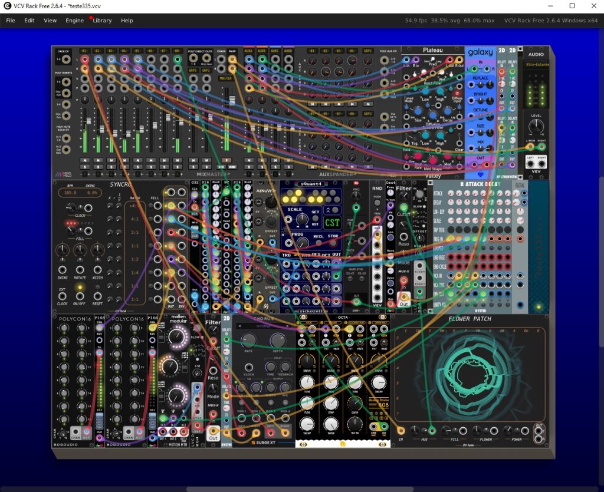Click the channel 06 volume fader
The width and height of the screenshot is (604, 492).
click(x=155, y=126)
